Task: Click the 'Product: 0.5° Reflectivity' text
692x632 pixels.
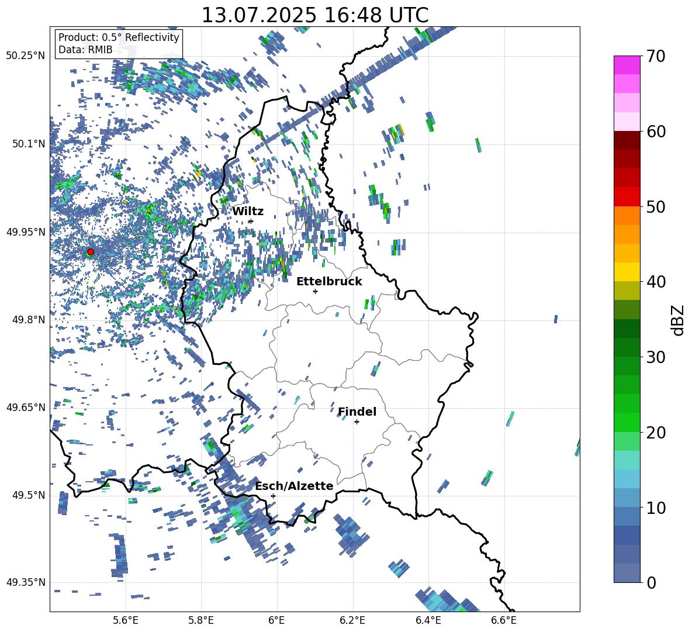Action: tap(119, 37)
